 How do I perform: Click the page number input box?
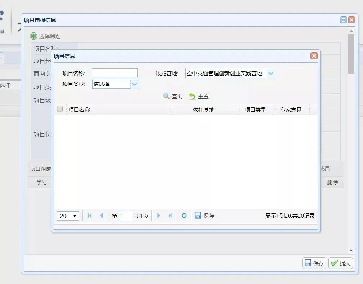click(126, 216)
